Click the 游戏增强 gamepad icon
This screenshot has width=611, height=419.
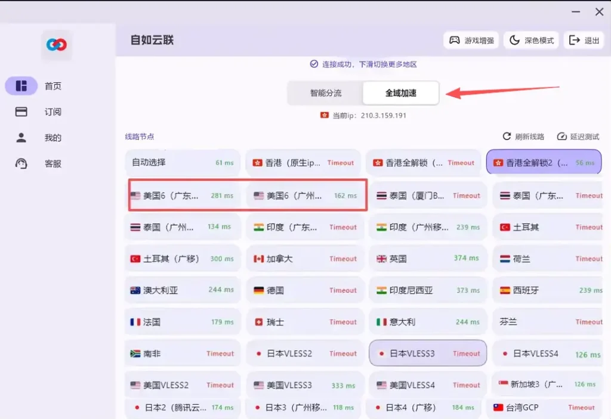point(456,40)
